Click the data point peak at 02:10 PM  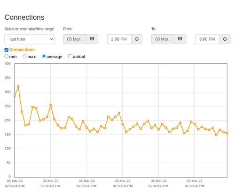click(x=51, y=106)
